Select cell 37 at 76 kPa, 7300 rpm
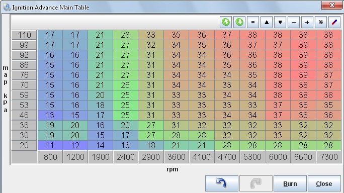344x193 pixels. [x=328, y=75]
